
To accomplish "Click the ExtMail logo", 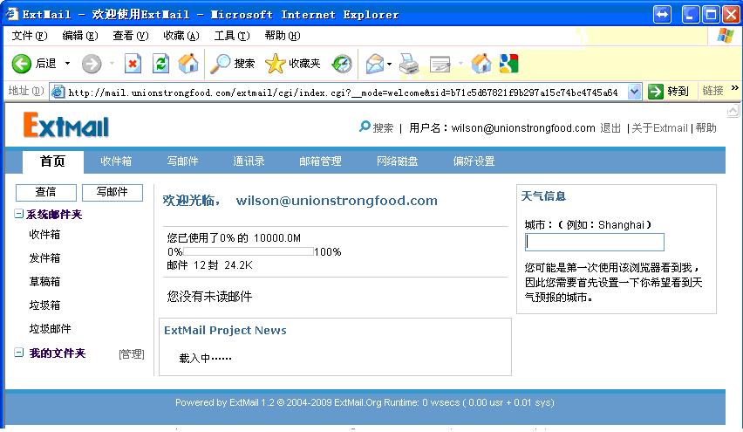I will tap(66, 125).
